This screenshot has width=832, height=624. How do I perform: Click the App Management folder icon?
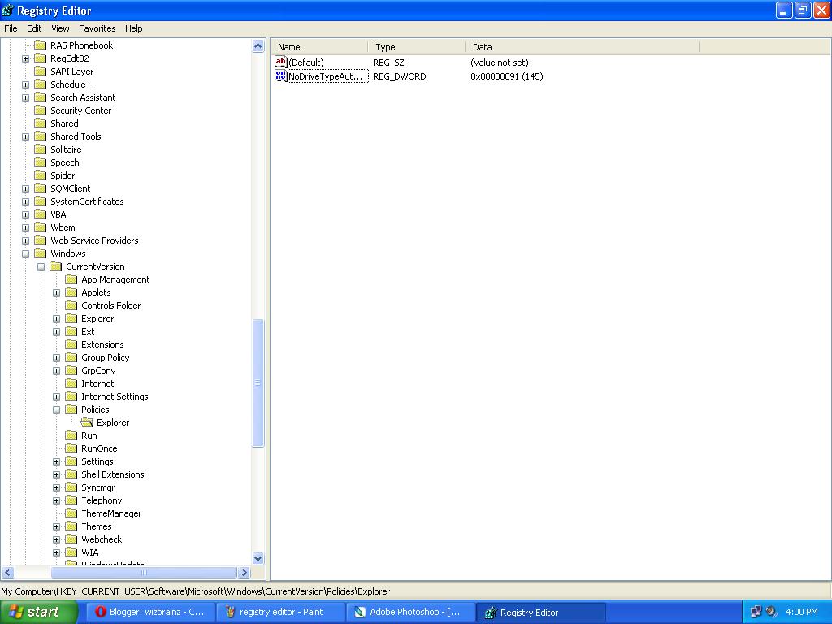[x=71, y=279]
